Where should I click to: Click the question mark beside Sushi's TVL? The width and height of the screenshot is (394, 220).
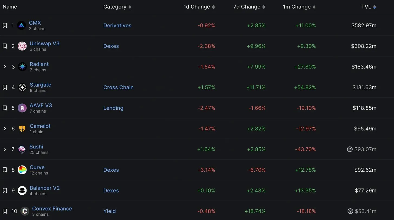350,149
